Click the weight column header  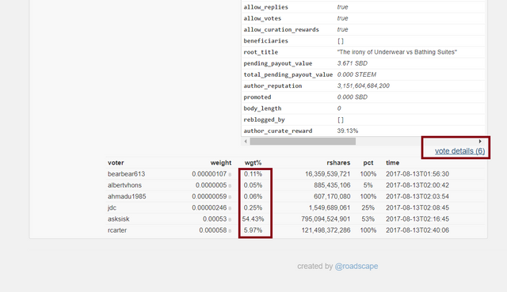221,163
